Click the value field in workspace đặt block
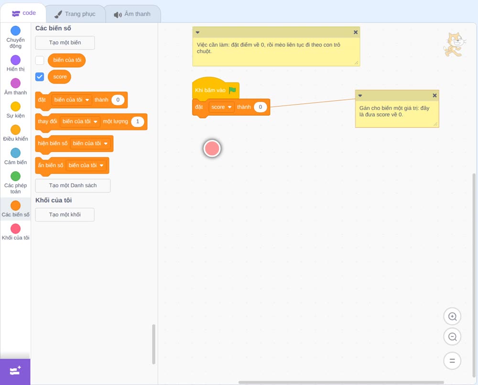This screenshot has width=478, height=385. [x=261, y=107]
